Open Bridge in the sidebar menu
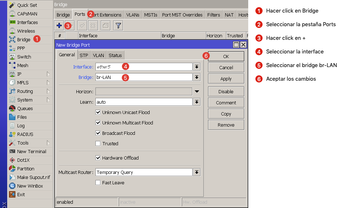 [24, 39]
